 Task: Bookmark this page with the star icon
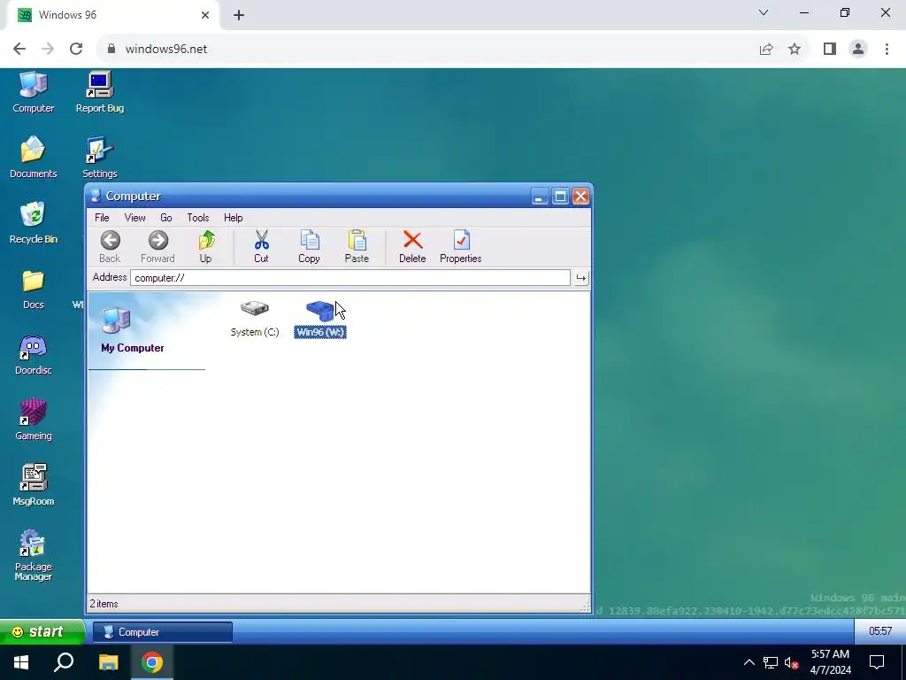[795, 50]
